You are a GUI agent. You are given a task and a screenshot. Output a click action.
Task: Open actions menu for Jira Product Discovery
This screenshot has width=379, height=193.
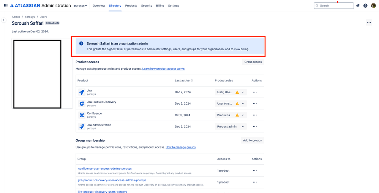[x=254, y=104]
